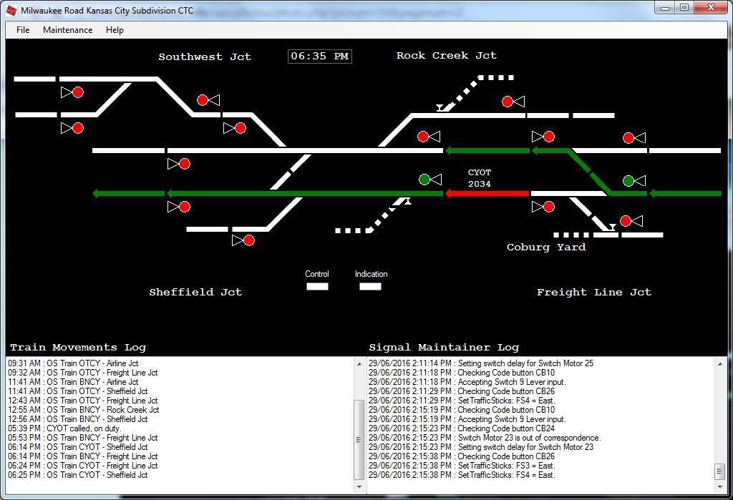The image size is (733, 500).
Task: Click green signal left of CYOT 2034 label
Action: pos(430,180)
